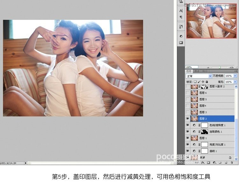Open the Masks panel icon in dock
The width and height of the screenshot is (239, 187).
click(x=181, y=42)
